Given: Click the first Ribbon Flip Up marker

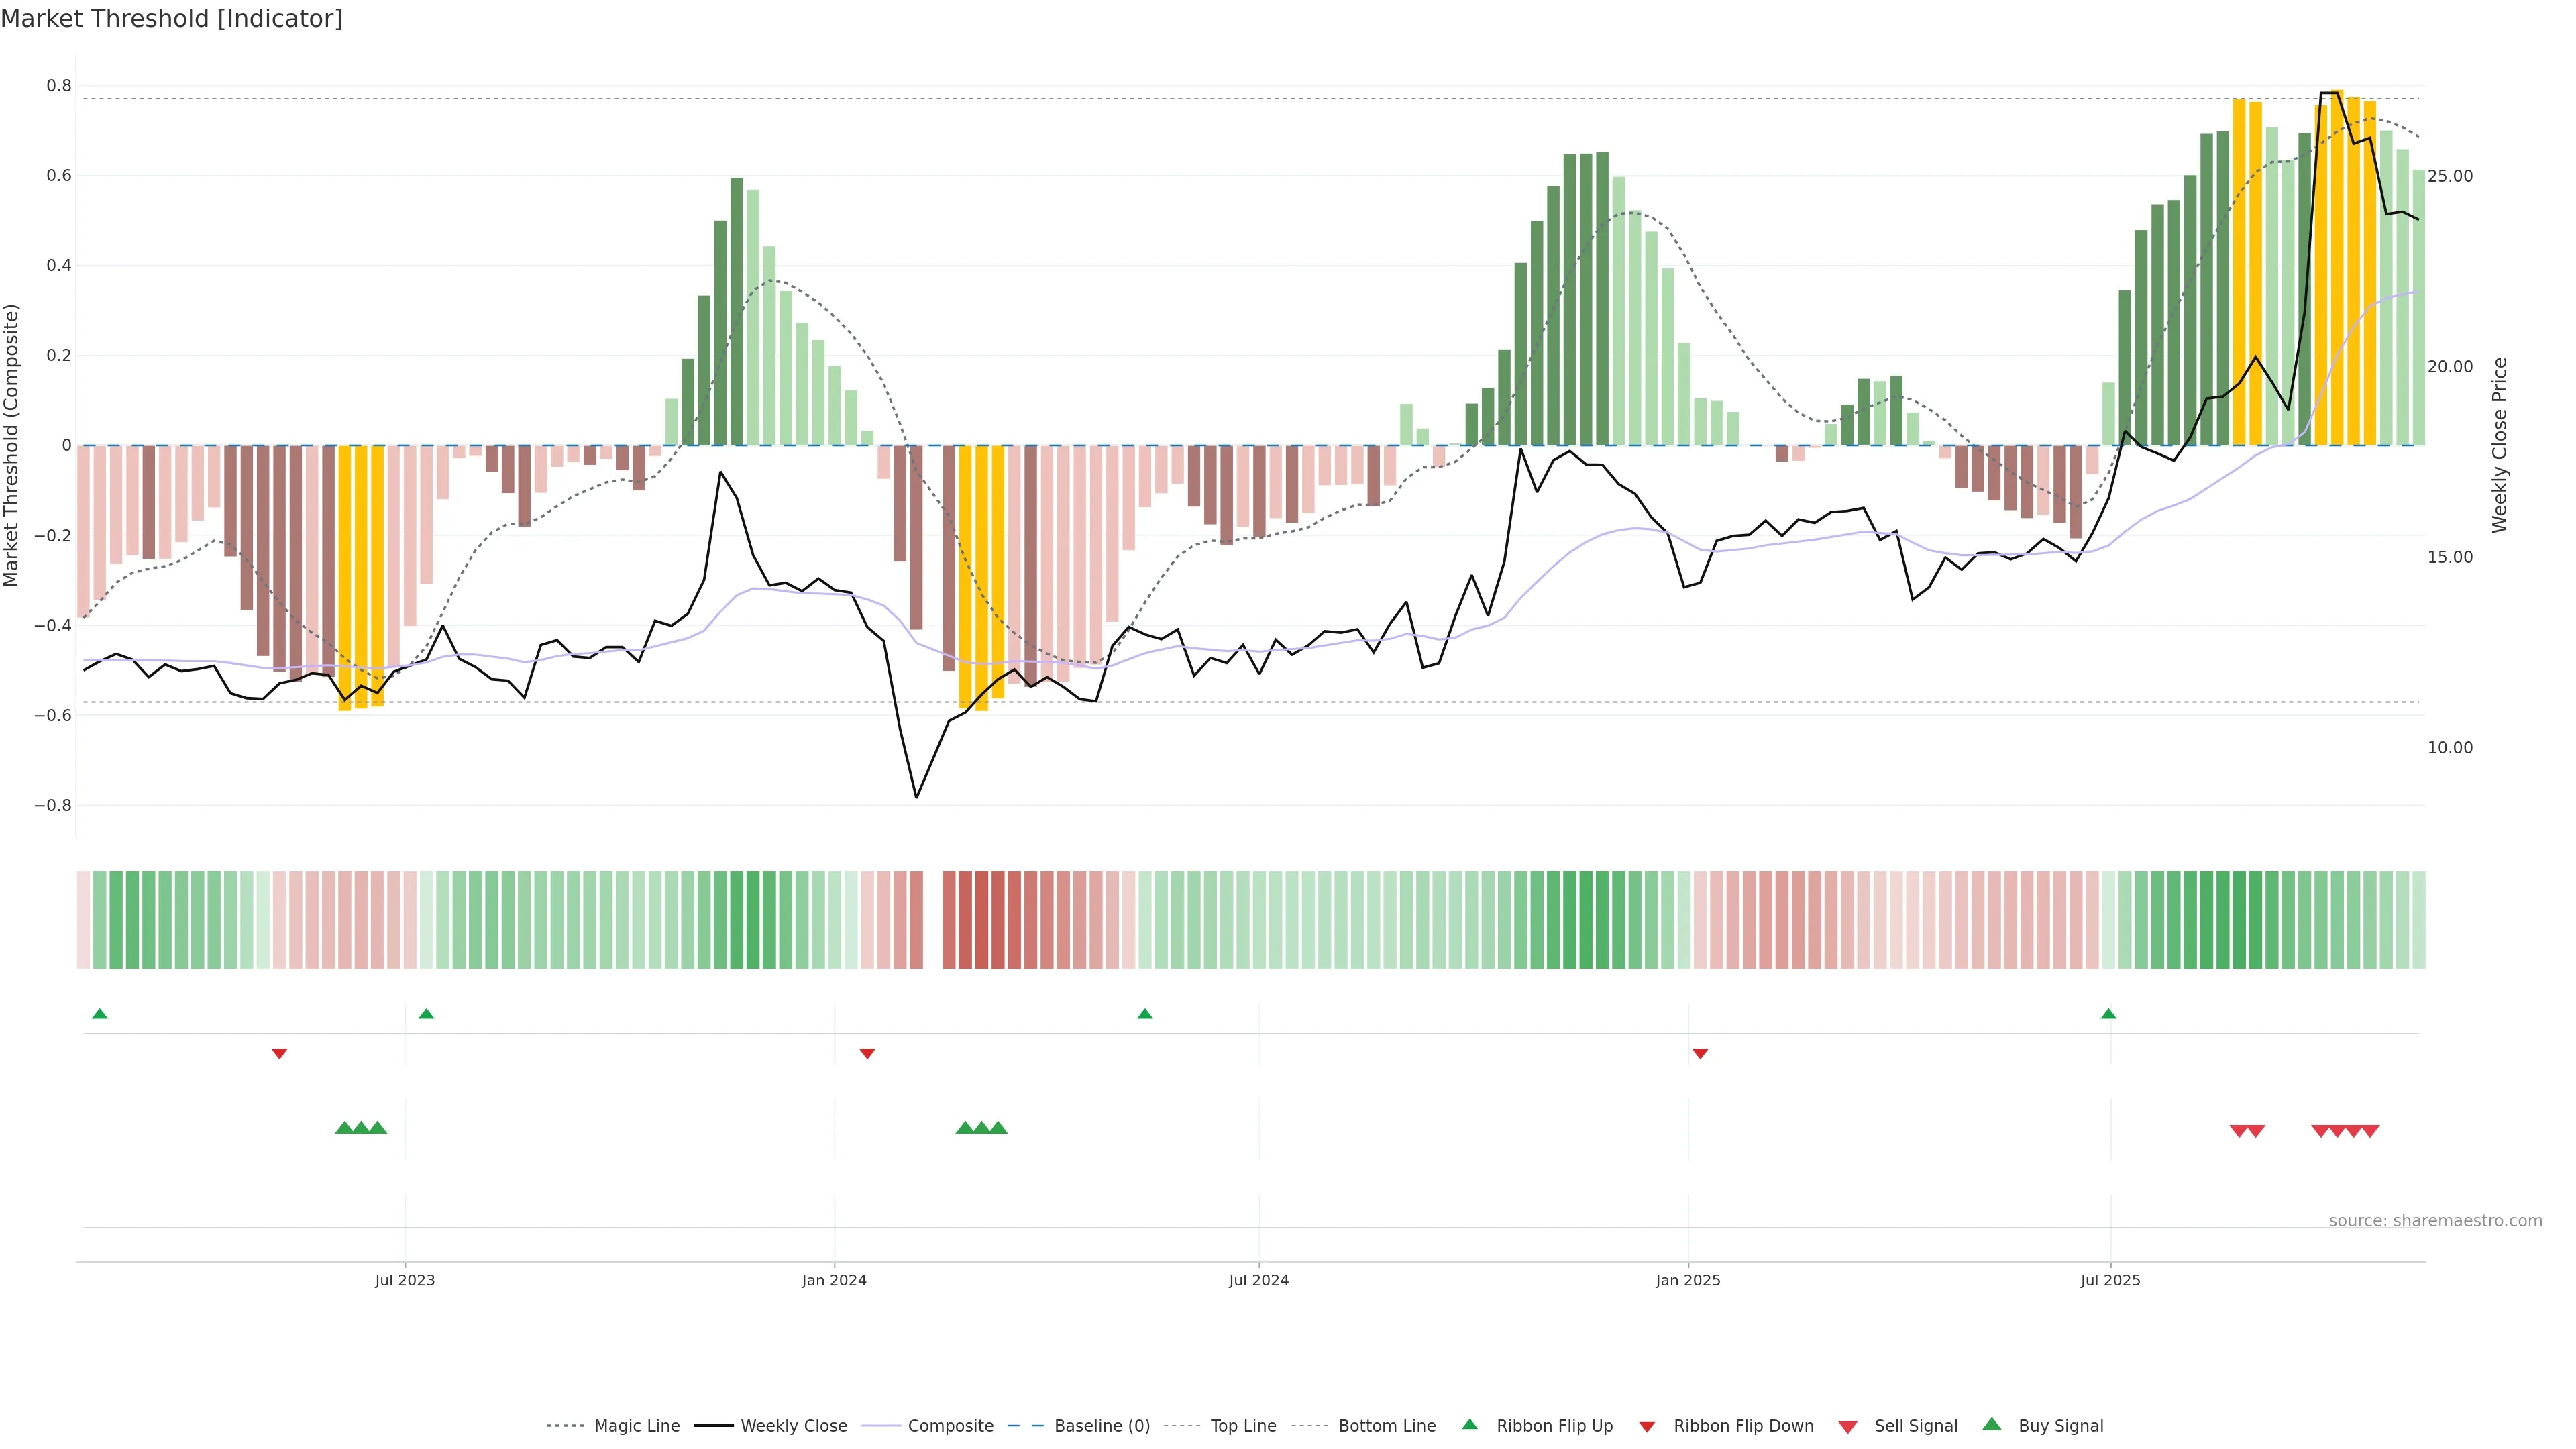Looking at the screenshot, I should [100, 1014].
